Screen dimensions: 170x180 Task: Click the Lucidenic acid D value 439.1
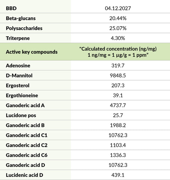[x=118, y=175]
